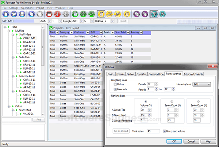Open the Customer column filter dropdown
219x147 pixels.
(x=88, y=32)
